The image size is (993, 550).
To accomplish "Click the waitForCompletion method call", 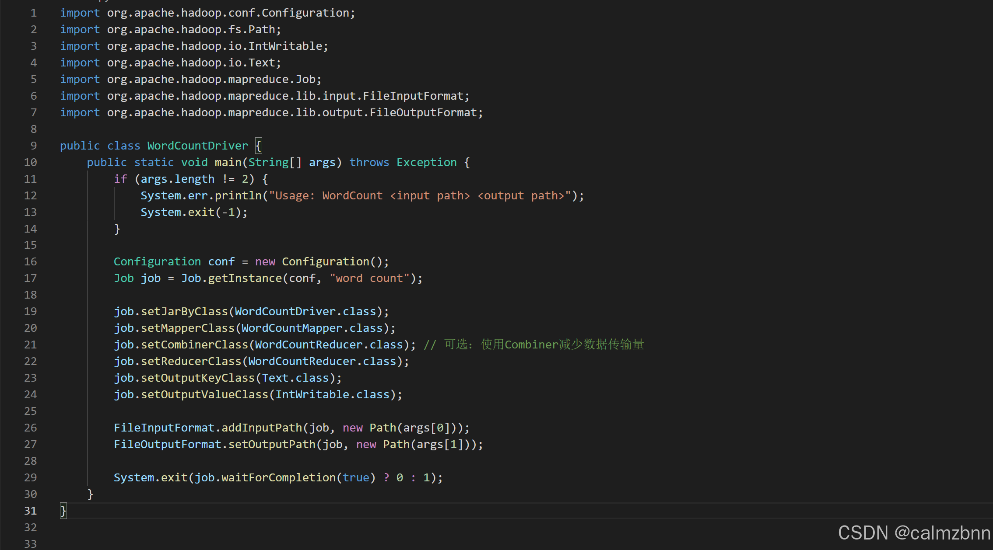I will [278, 477].
